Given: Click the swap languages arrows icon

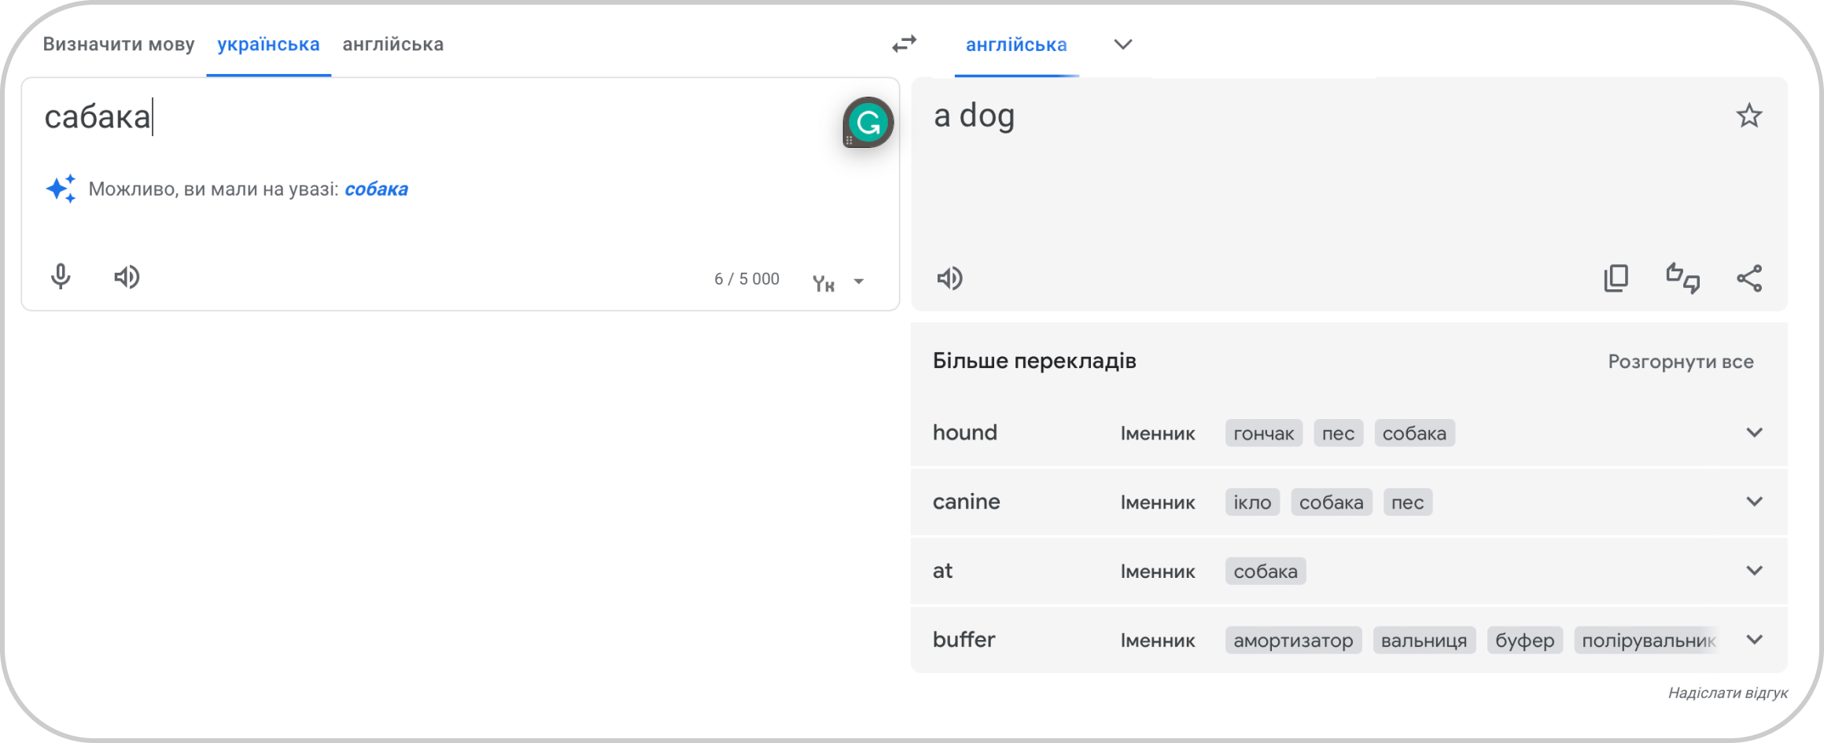Looking at the screenshot, I should (x=905, y=44).
